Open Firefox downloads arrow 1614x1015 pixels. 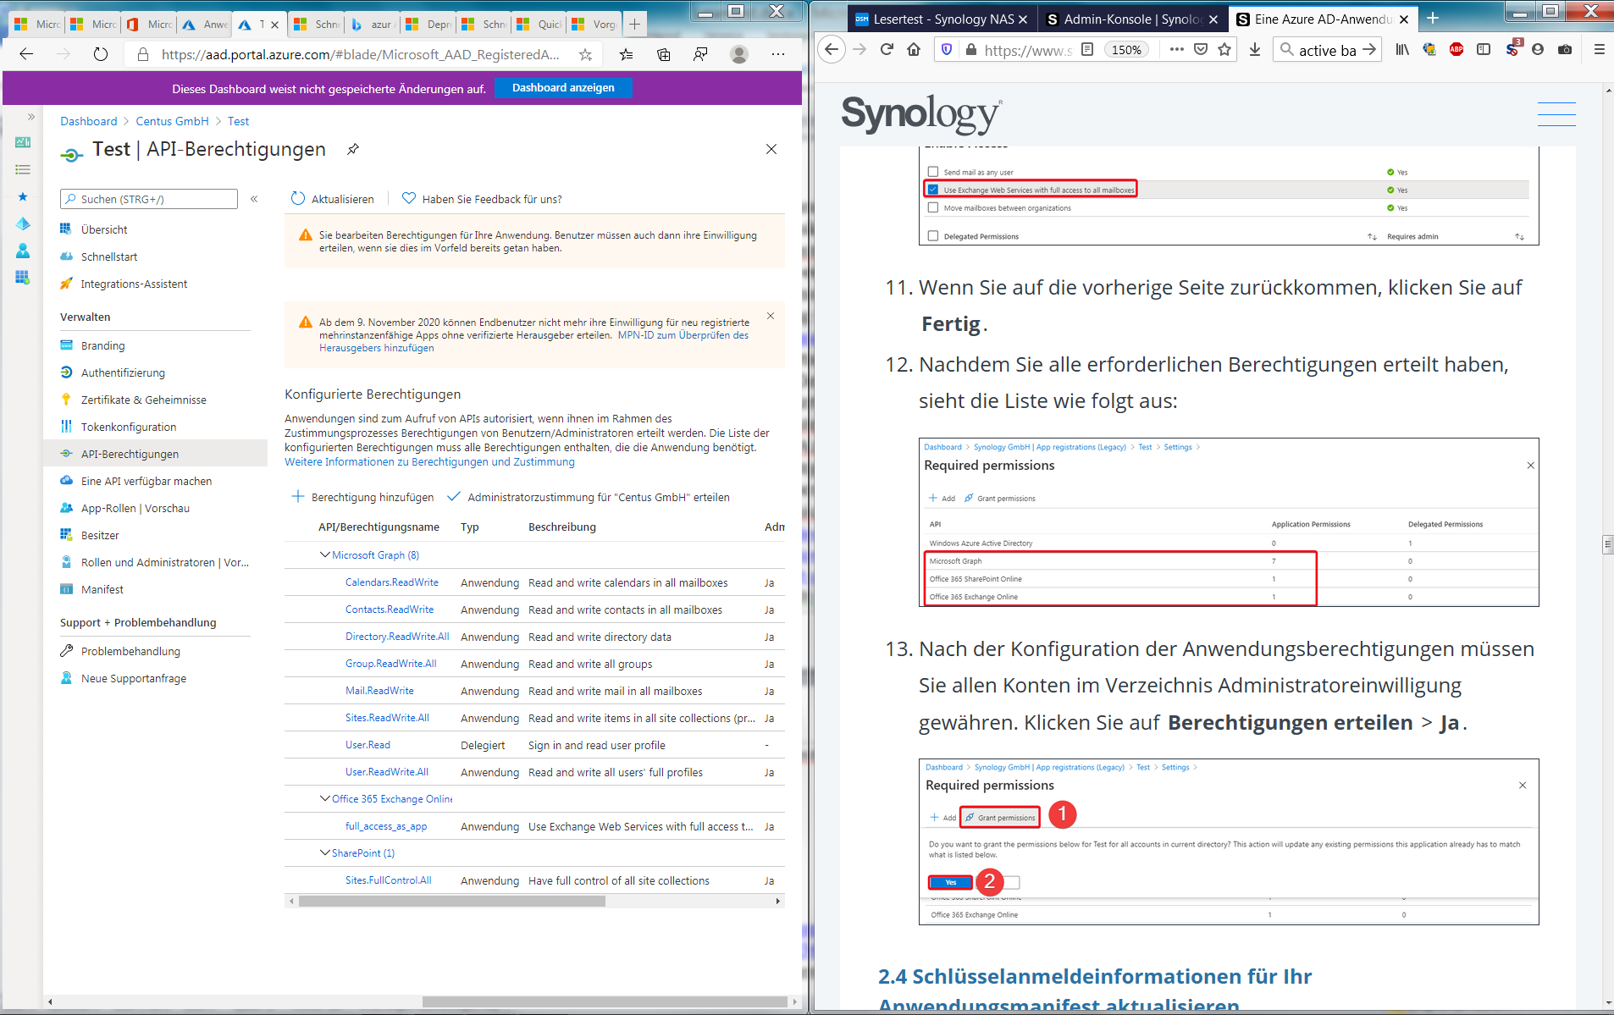click(1255, 49)
